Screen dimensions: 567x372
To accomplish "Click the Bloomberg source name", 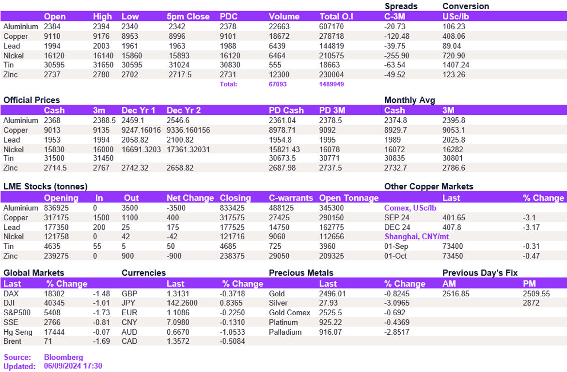I will click(63, 357).
